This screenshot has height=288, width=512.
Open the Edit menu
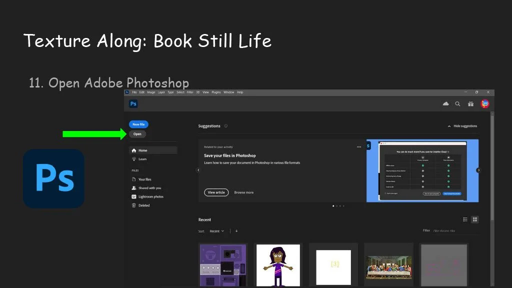coord(141,92)
